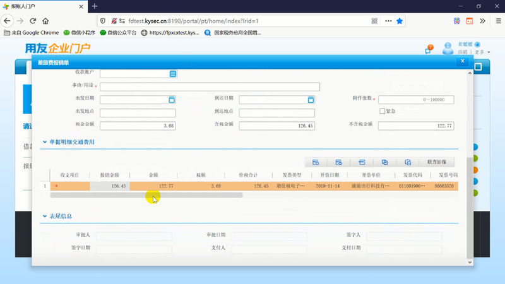Viewport: 505px width, 284px height.
Task: Click the 联查影像 button
Action: point(437,162)
